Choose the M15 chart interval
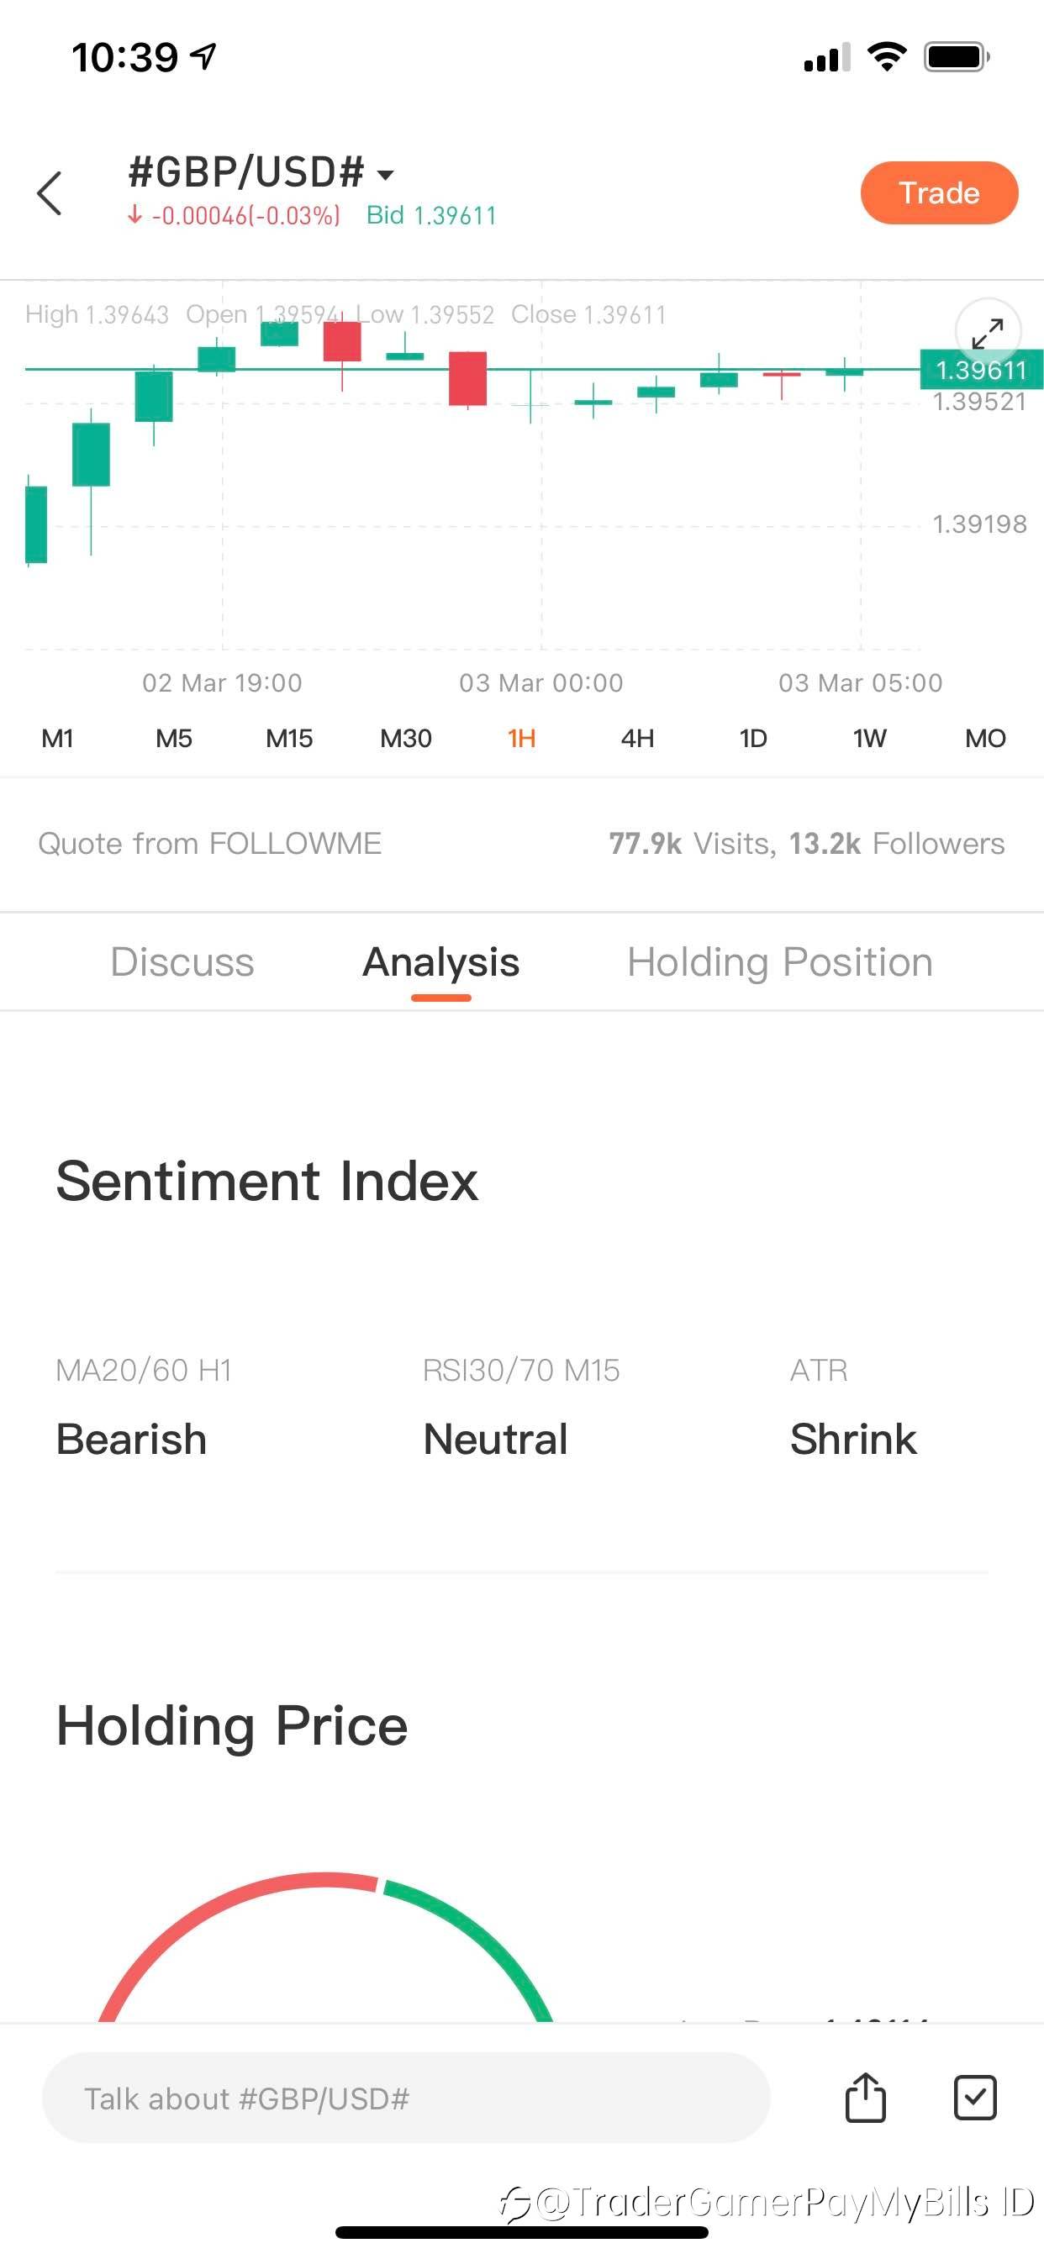The width and height of the screenshot is (1044, 2259). 288,739
